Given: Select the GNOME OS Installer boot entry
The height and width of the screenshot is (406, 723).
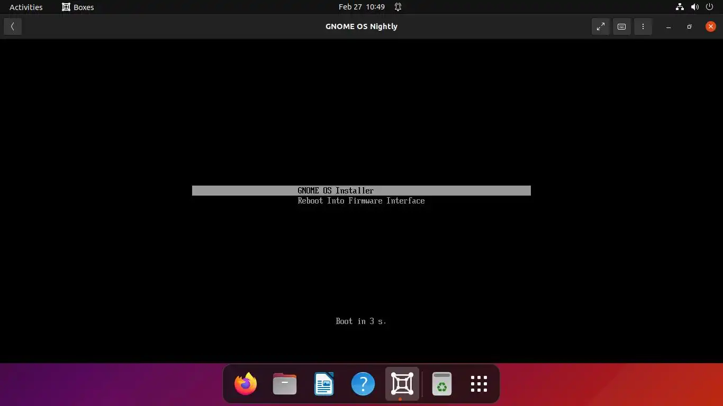Looking at the screenshot, I should [361, 190].
